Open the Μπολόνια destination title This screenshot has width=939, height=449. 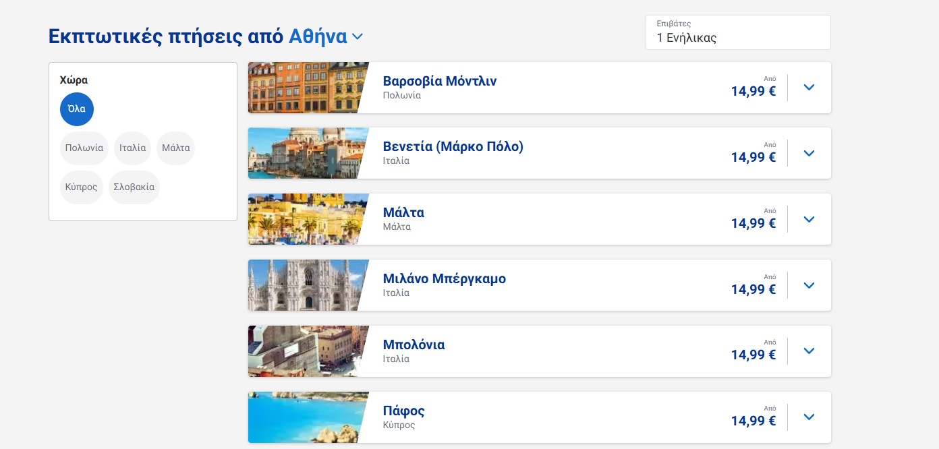414,345
